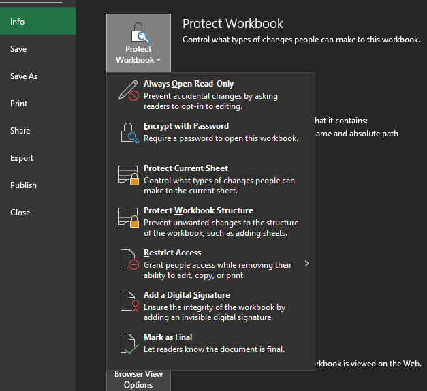This screenshot has height=391, width=427.
Task: Open the Export option
Action: pyautogui.click(x=22, y=158)
